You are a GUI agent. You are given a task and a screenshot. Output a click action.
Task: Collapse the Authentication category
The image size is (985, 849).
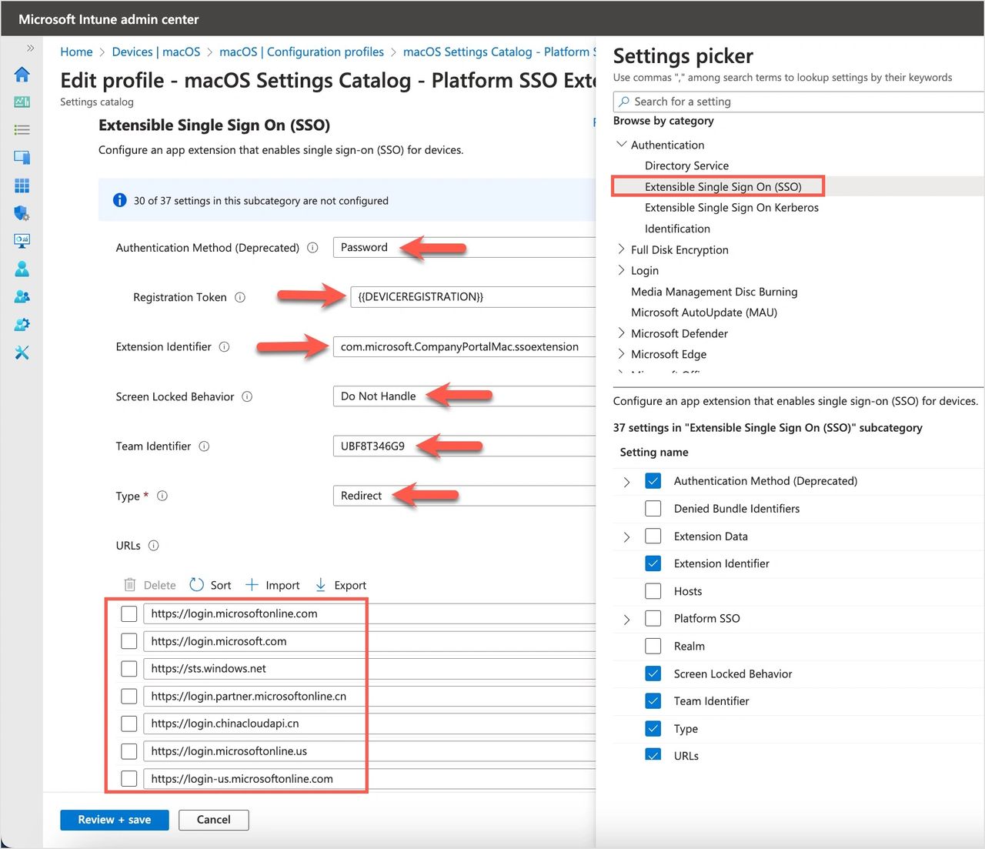point(621,145)
